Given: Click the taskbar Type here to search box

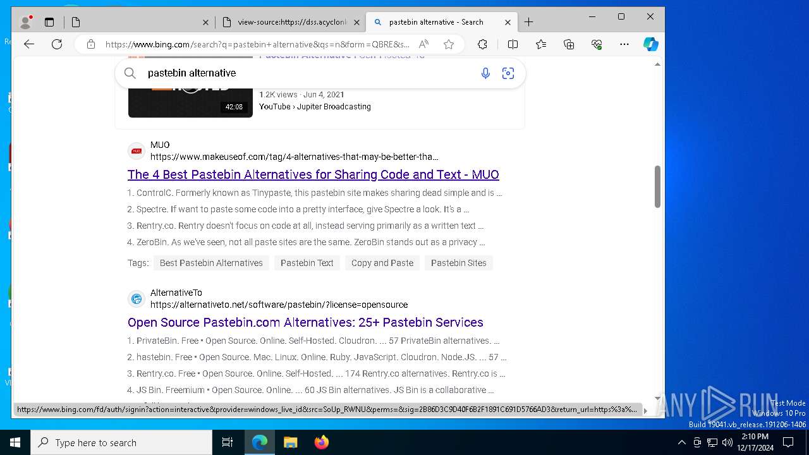Looking at the screenshot, I should coord(121,442).
